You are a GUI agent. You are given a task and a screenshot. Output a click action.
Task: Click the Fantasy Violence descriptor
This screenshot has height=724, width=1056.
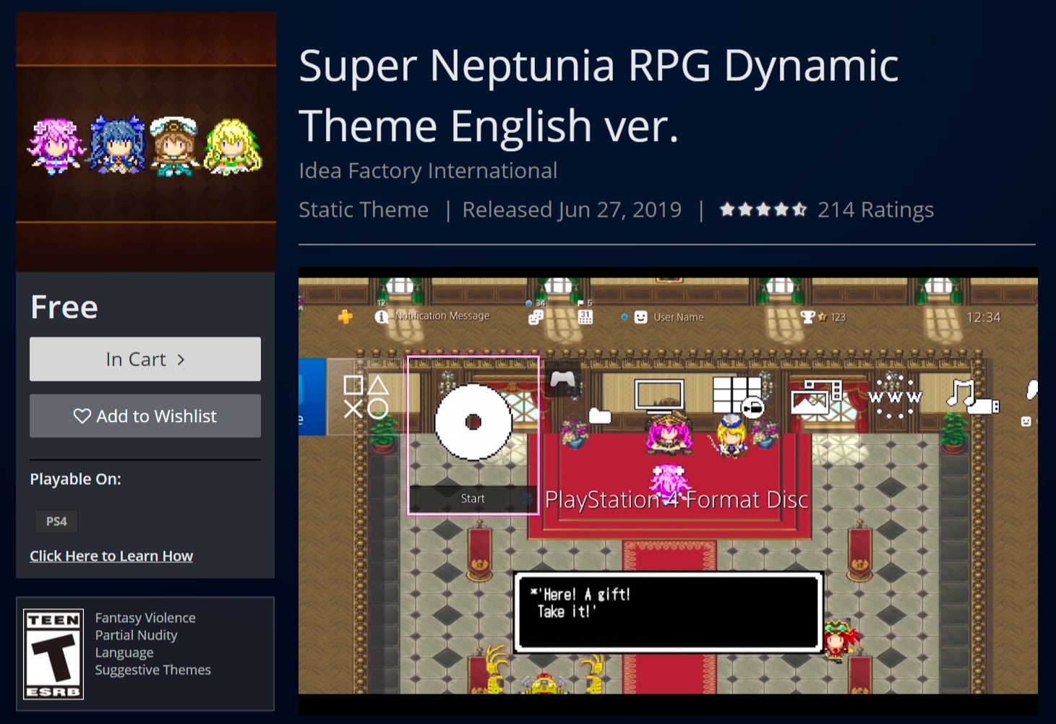[x=145, y=618]
